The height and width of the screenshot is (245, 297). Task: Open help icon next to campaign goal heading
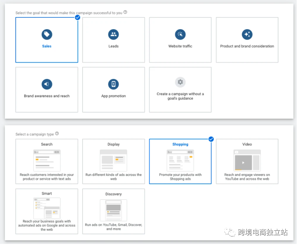pyautogui.click(x=125, y=12)
